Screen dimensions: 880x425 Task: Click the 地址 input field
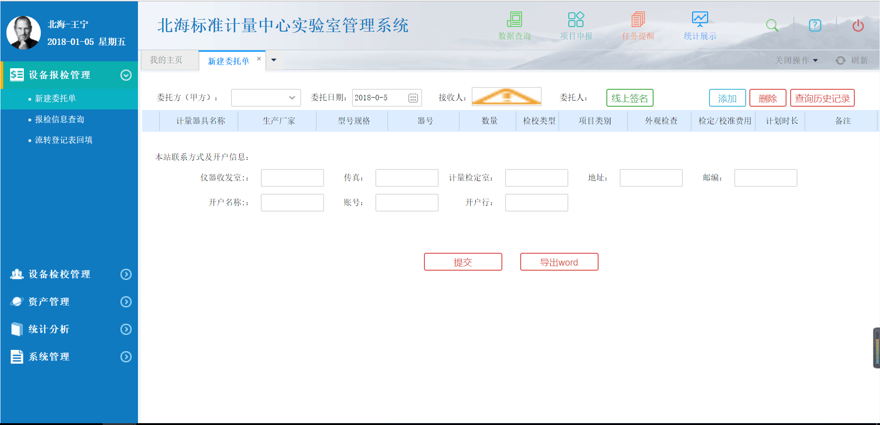pyautogui.click(x=651, y=178)
